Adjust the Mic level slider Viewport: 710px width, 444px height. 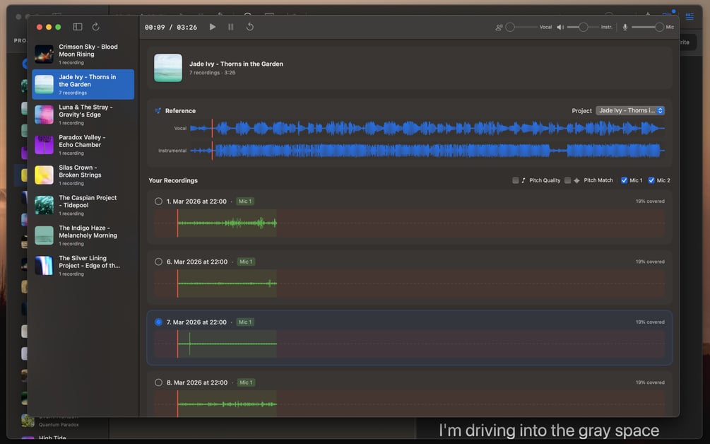[x=648, y=27]
